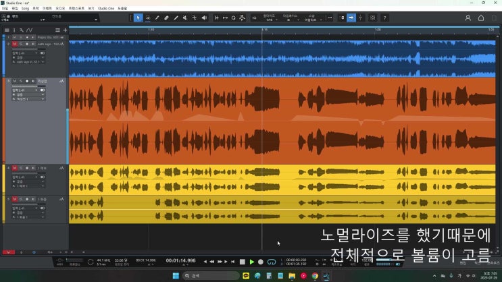
Task: Select the Eraser tool
Action: [x=167, y=18]
